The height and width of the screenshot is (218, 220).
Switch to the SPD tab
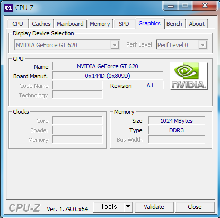pyautogui.click(x=124, y=24)
